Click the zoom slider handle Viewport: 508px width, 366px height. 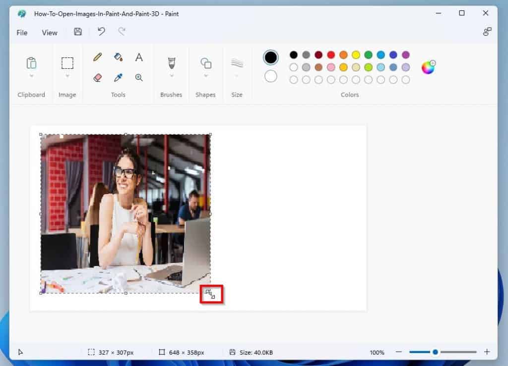click(435, 352)
